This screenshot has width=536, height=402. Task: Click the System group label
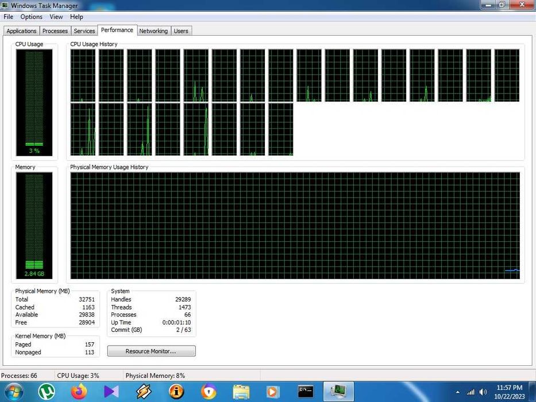coord(120,291)
